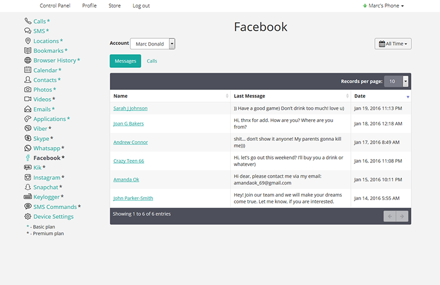440x285 pixels.
Task: Sort table by Last Message column
Action: [290, 96]
